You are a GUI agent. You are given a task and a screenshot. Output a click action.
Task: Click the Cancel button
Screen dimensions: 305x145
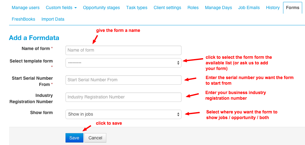click(x=95, y=138)
